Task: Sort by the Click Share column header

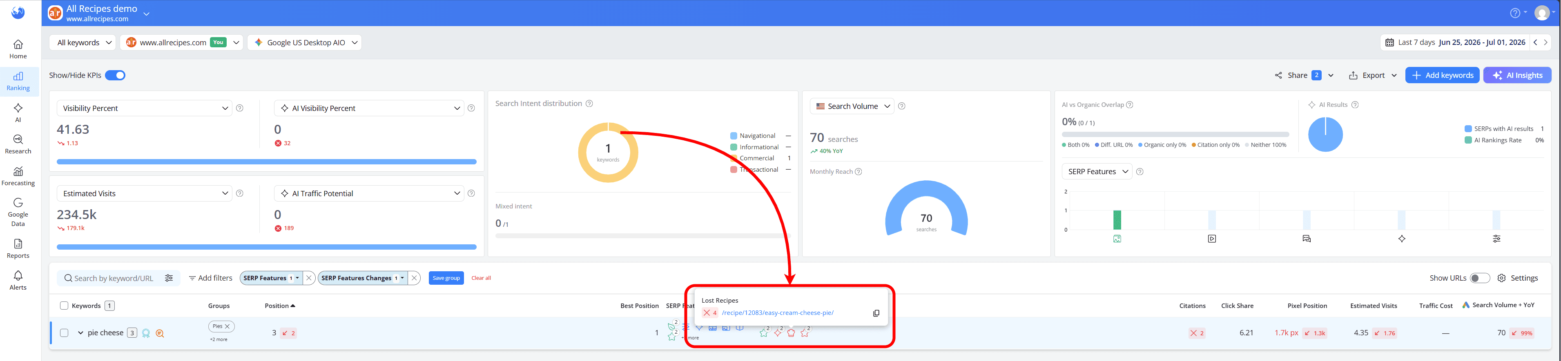Action: point(1237,306)
